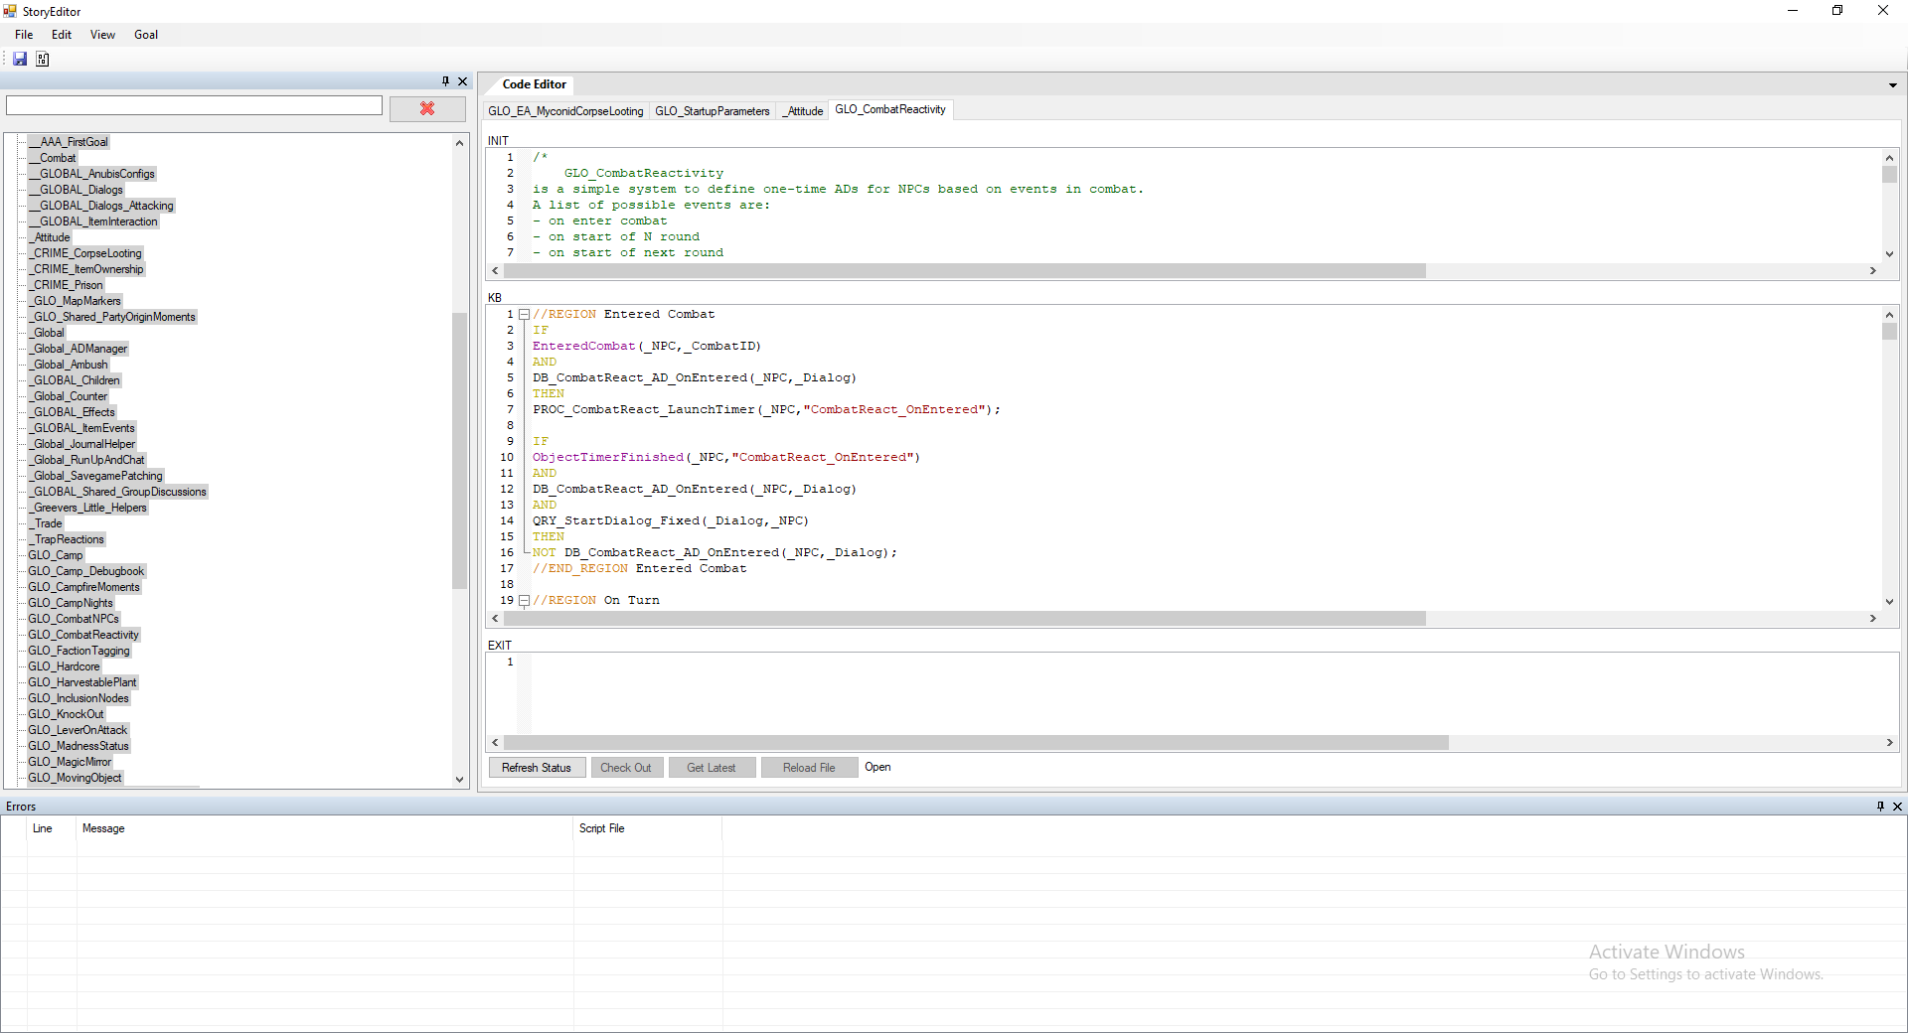Pin the goal list panel

coord(445,81)
